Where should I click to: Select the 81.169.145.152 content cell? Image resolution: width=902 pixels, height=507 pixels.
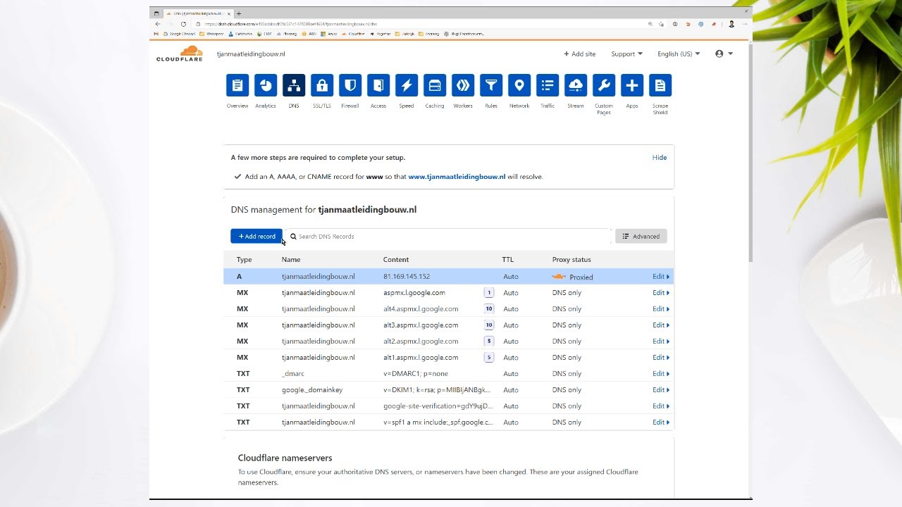(407, 277)
